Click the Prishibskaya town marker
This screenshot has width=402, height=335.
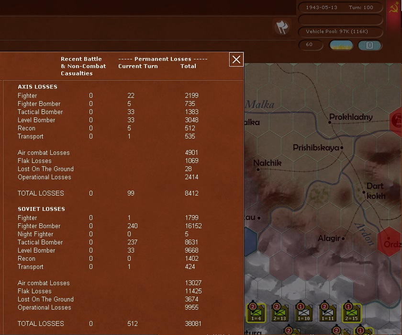click(342, 148)
